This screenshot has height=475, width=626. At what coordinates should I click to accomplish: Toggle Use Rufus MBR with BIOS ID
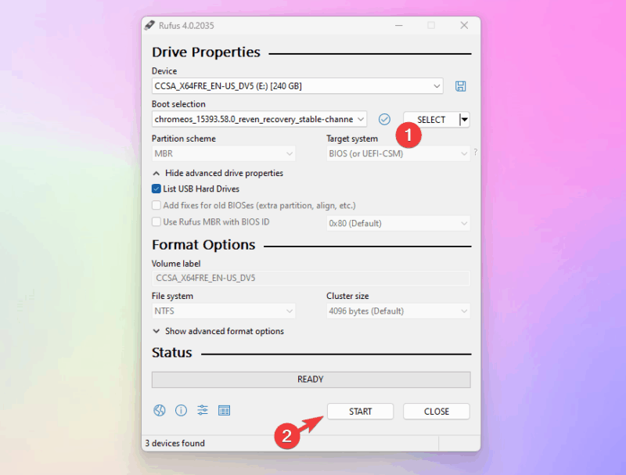156,222
